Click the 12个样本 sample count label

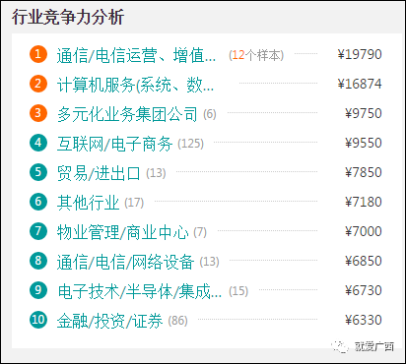(256, 55)
